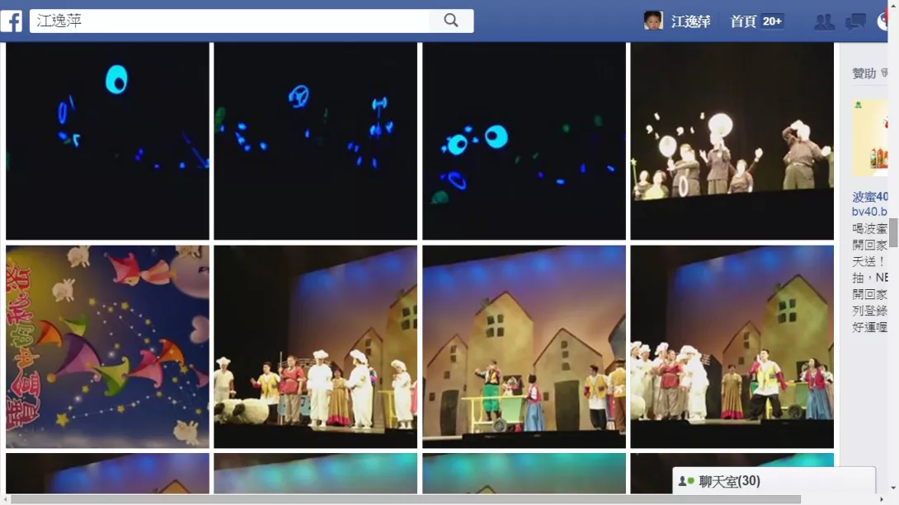Click the horizontal scrollbar right arrow
This screenshot has width=899, height=505.
(882, 499)
